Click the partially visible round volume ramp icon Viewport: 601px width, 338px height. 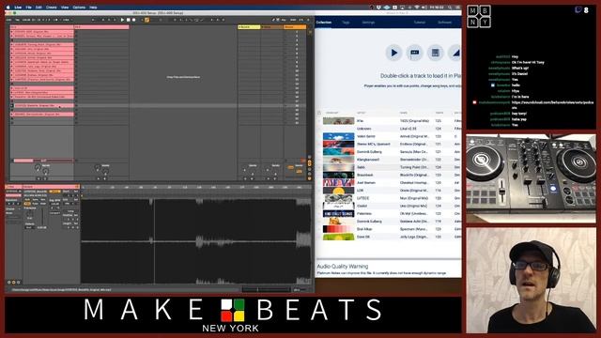click(x=455, y=53)
